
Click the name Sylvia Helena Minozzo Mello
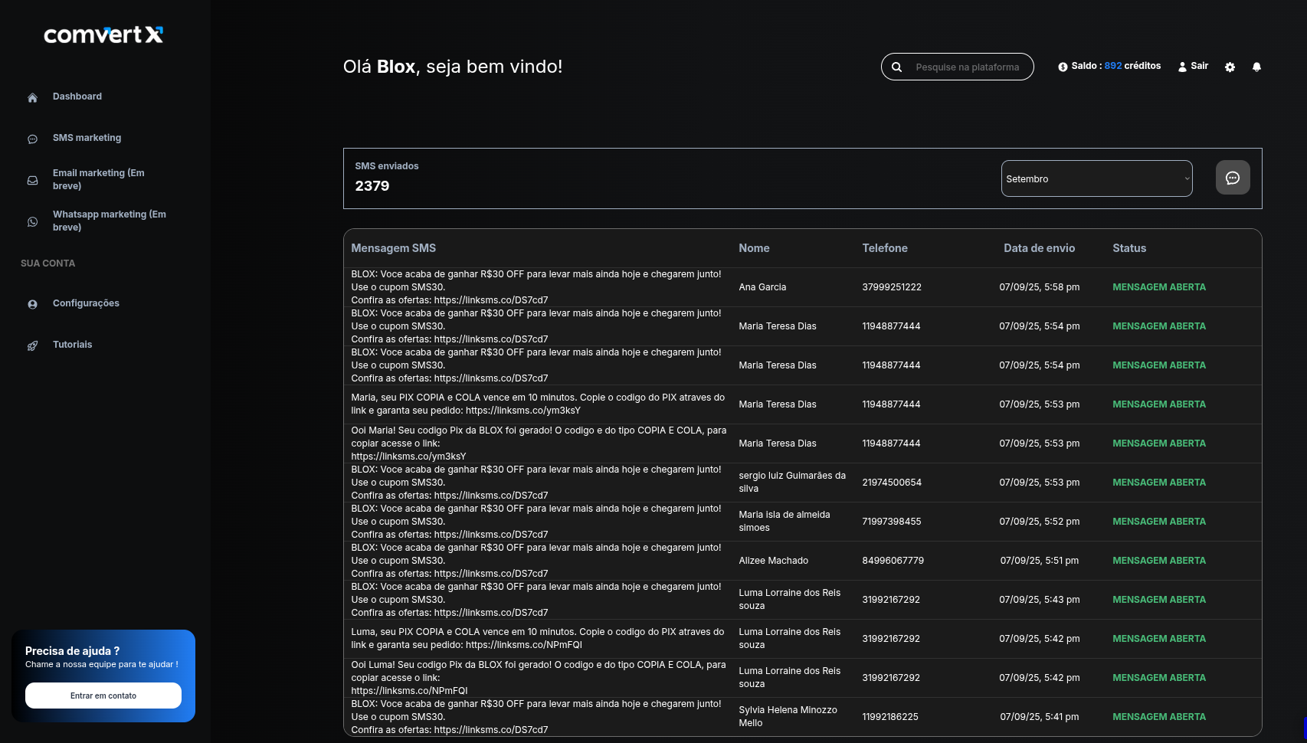point(788,716)
